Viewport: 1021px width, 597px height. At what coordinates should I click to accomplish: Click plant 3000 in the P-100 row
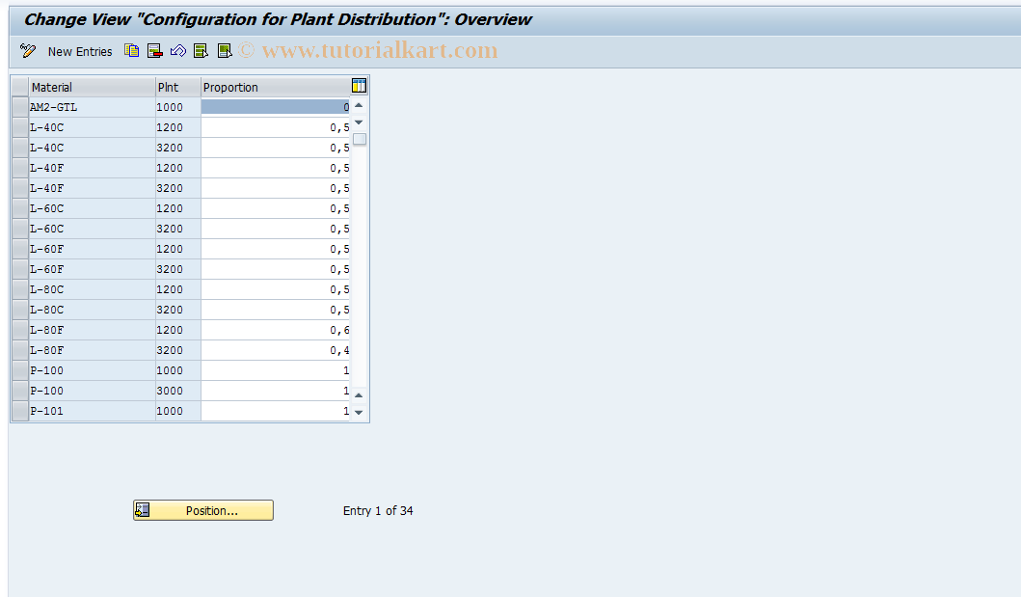pos(177,391)
